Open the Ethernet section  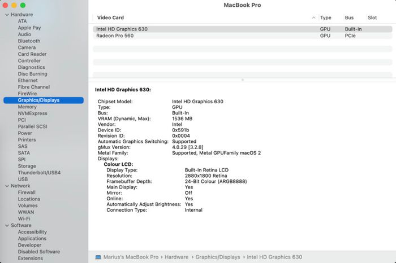coord(28,80)
